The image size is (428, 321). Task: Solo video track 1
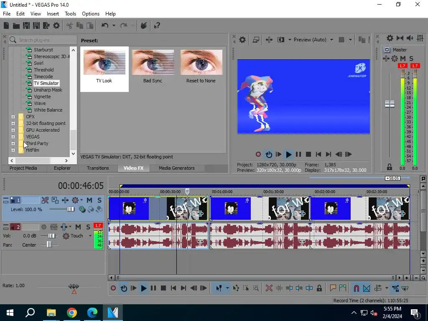[99, 200]
